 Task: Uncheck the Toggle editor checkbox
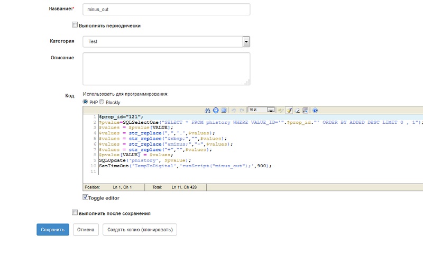pyautogui.click(x=86, y=197)
